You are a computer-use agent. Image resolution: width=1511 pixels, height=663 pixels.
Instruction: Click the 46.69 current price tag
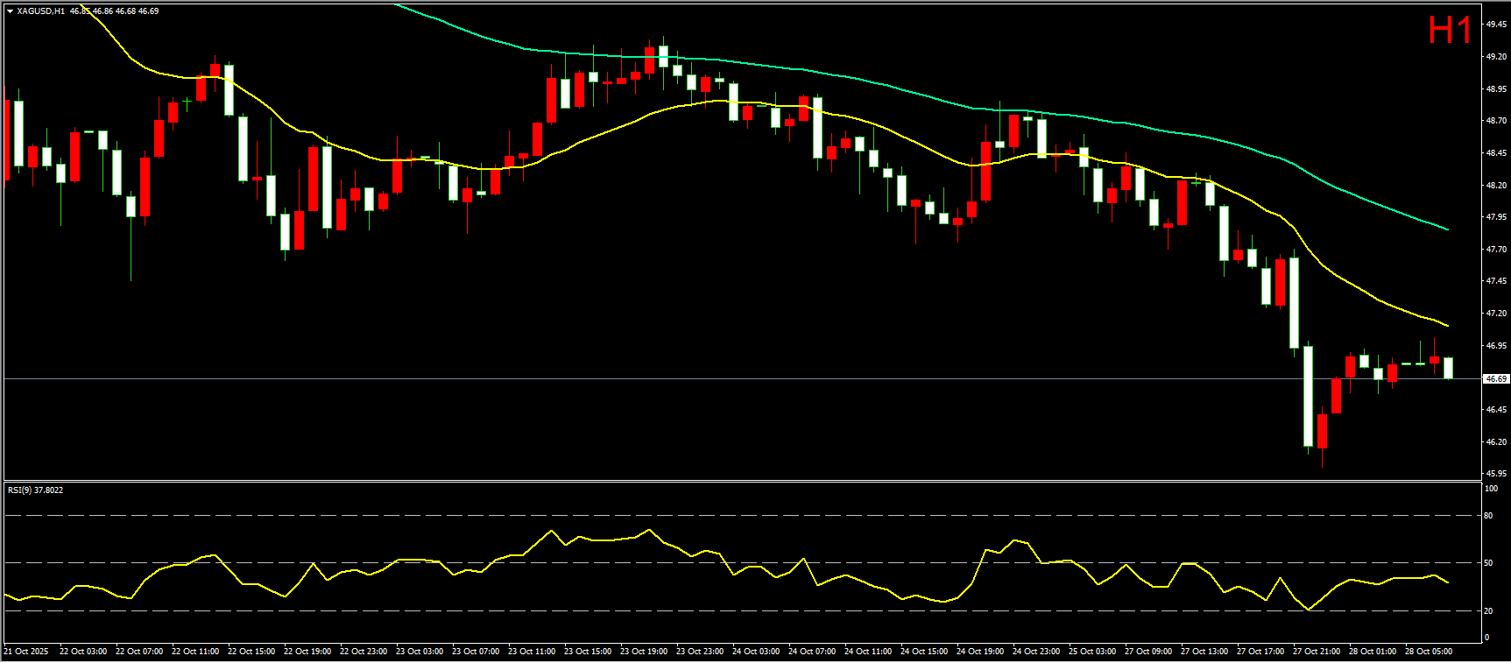[x=1495, y=379]
